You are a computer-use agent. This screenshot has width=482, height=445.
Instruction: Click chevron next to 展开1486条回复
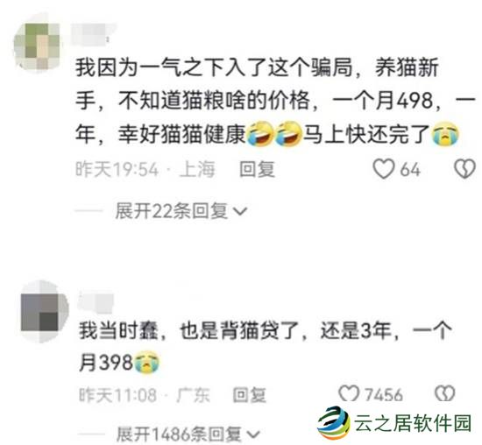click(x=253, y=434)
